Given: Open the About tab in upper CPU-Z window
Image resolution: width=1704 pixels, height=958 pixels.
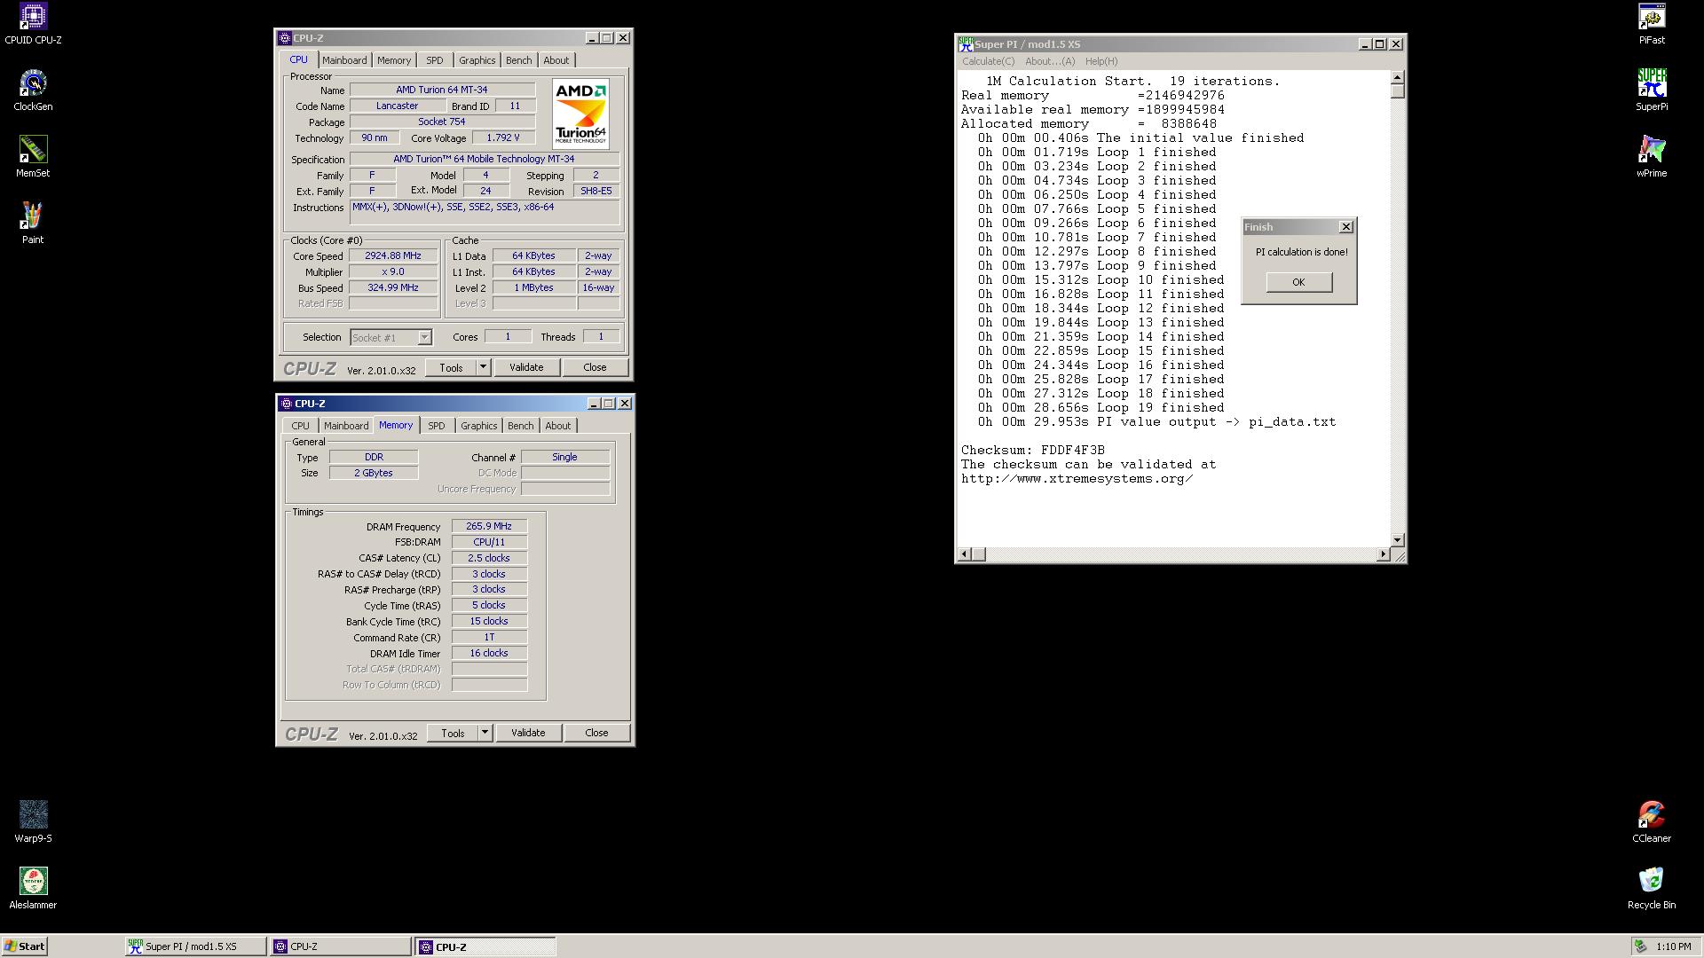Looking at the screenshot, I should coord(556,60).
